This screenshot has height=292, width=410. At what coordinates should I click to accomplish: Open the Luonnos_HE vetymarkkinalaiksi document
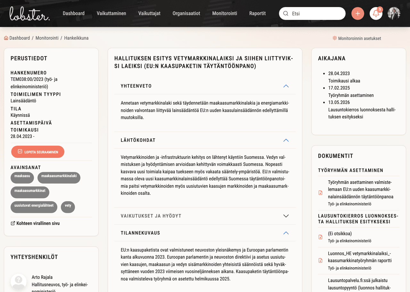360,257
